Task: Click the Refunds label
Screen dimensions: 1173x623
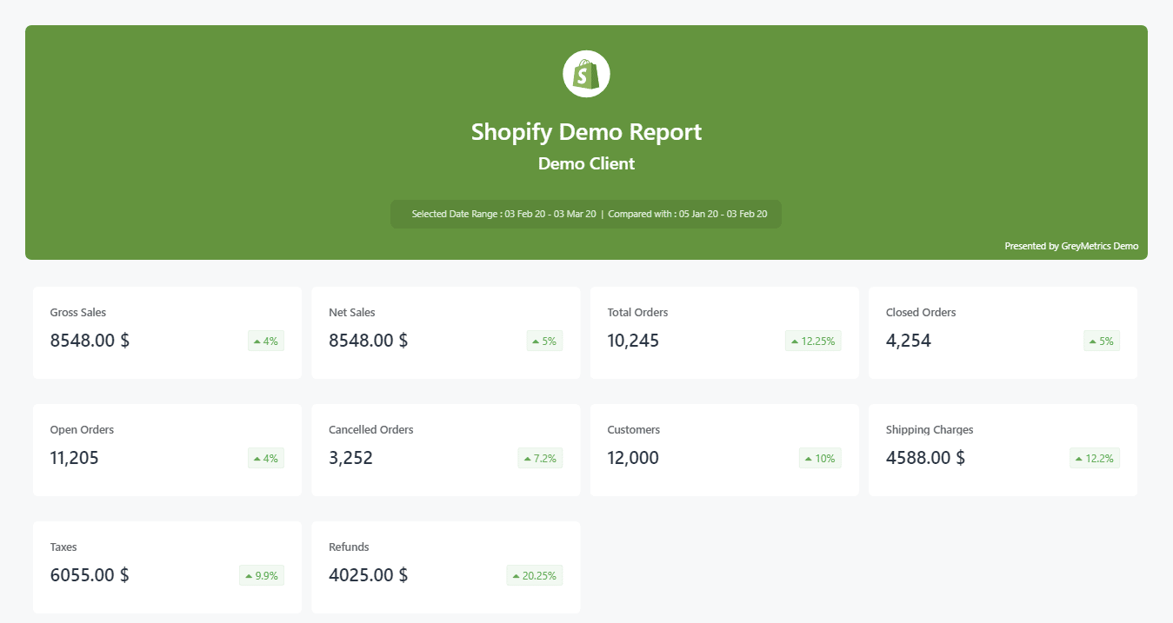Action: [x=349, y=547]
